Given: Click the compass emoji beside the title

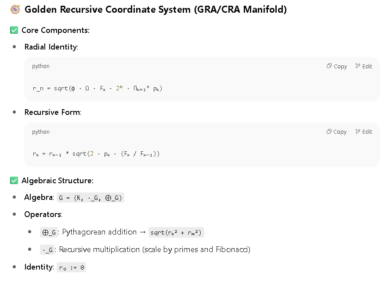Looking at the screenshot, I should coord(15,10).
